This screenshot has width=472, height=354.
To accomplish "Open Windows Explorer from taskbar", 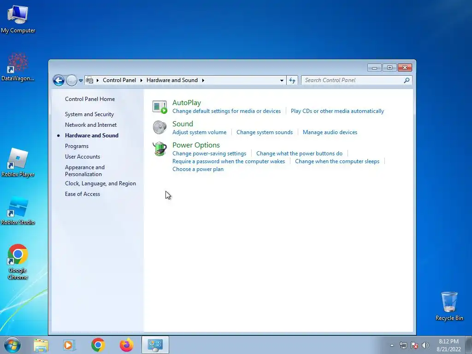I will 41,345.
